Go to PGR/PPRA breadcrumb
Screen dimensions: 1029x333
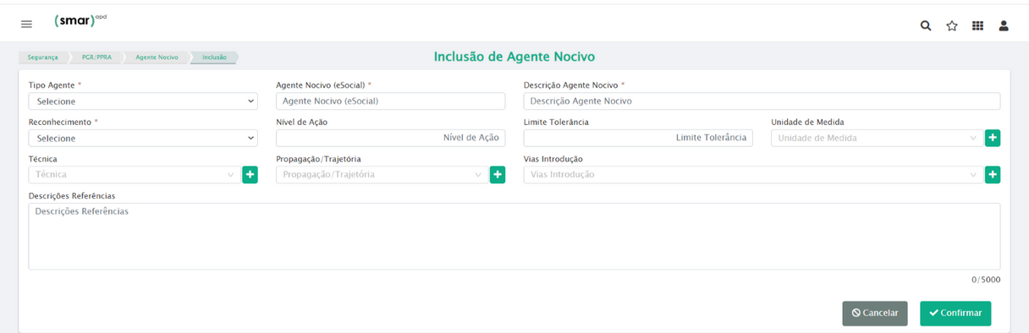tap(96, 57)
